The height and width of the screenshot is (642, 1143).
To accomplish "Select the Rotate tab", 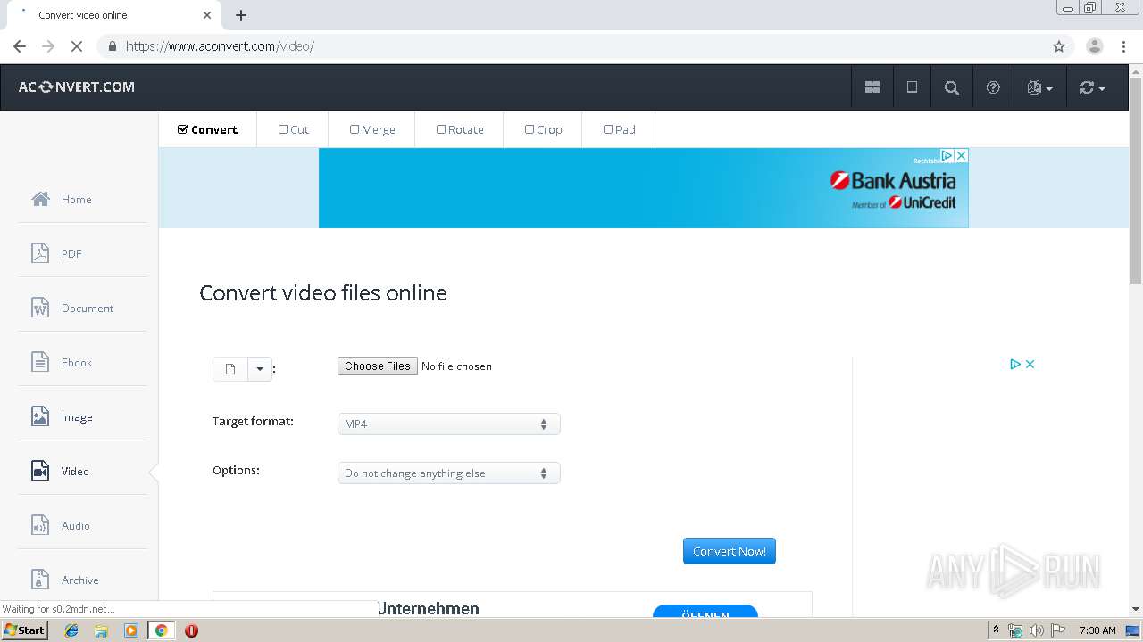I will tap(459, 129).
